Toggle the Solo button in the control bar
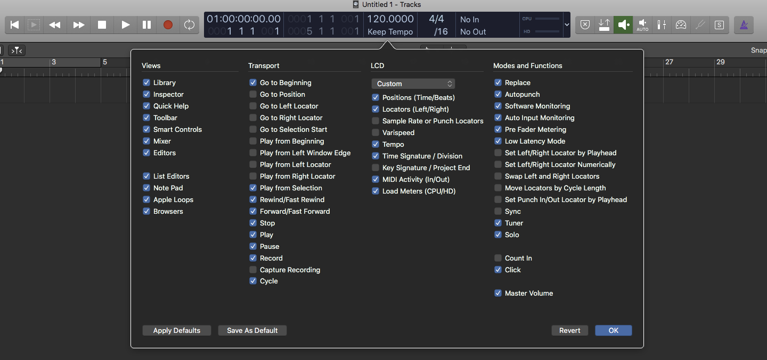 (720, 25)
